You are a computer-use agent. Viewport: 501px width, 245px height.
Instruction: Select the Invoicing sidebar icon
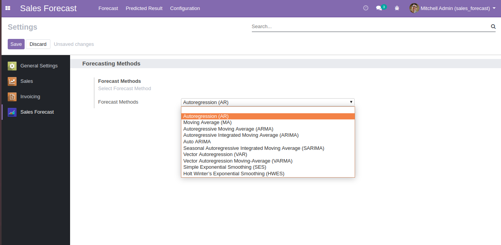(x=12, y=97)
